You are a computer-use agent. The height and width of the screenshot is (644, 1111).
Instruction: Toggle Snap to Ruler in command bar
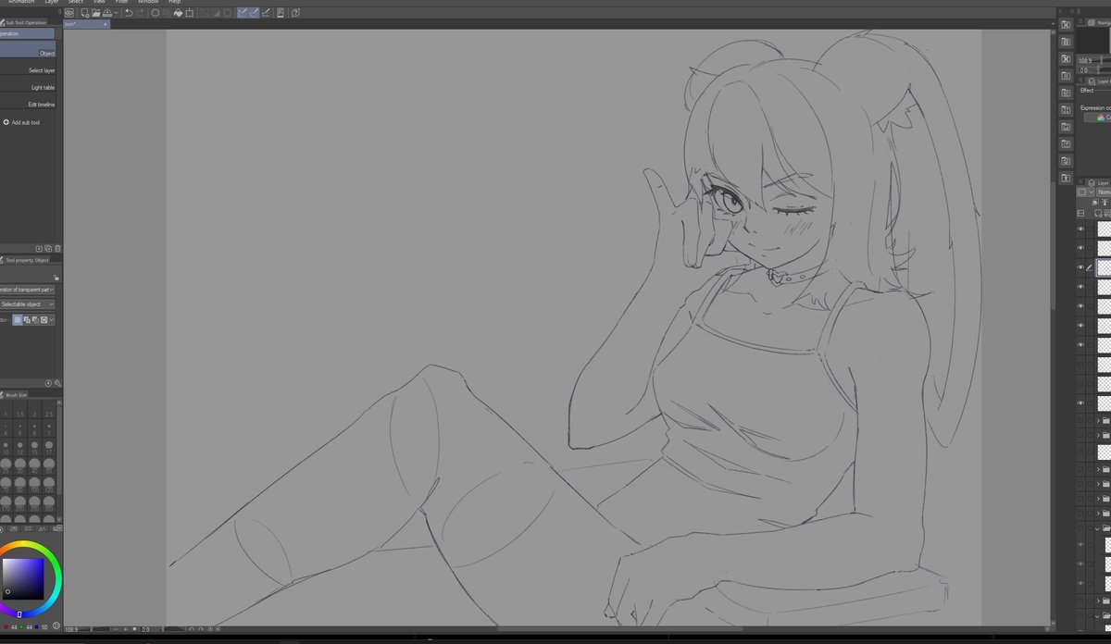(x=243, y=13)
